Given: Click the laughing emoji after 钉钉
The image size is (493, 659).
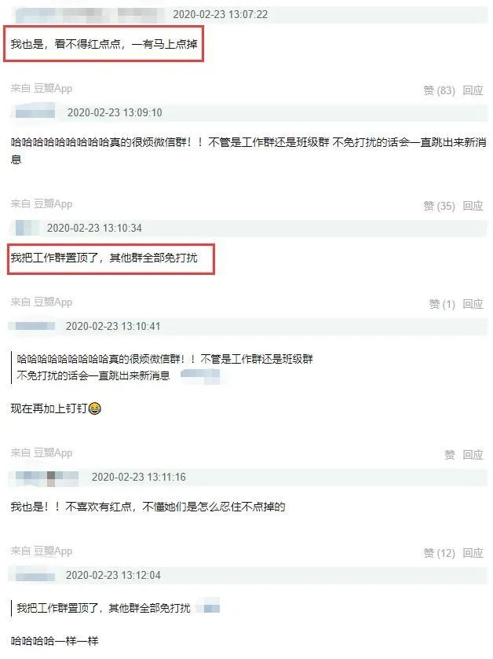Looking at the screenshot, I should [x=95, y=408].
